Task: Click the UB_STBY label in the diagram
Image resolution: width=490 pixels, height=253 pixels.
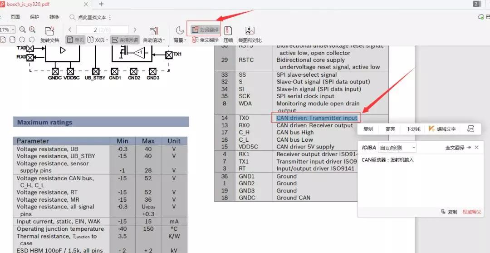Action: pyautogui.click(x=95, y=78)
